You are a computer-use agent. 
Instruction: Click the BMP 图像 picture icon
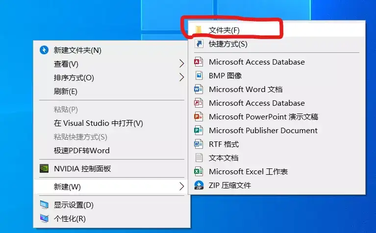(x=199, y=75)
